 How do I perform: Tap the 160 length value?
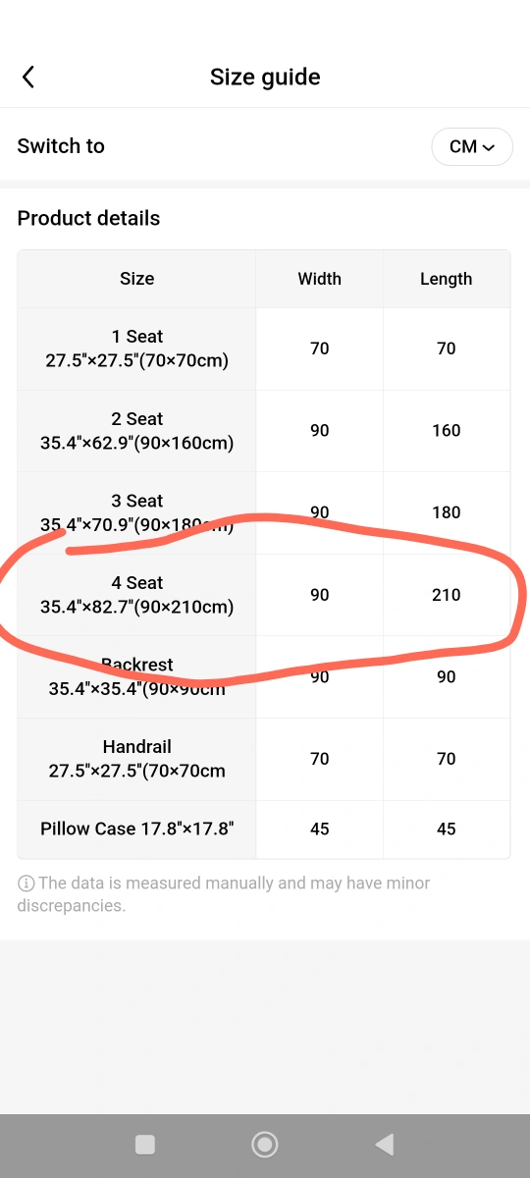(x=447, y=431)
